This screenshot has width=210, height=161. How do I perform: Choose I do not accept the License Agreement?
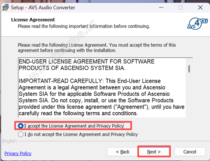(21, 134)
